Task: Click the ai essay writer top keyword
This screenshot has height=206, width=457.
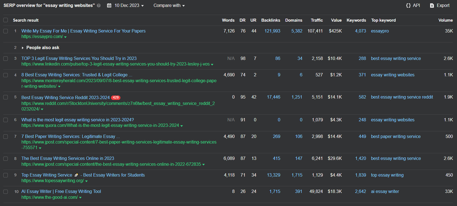Action: (x=385, y=192)
